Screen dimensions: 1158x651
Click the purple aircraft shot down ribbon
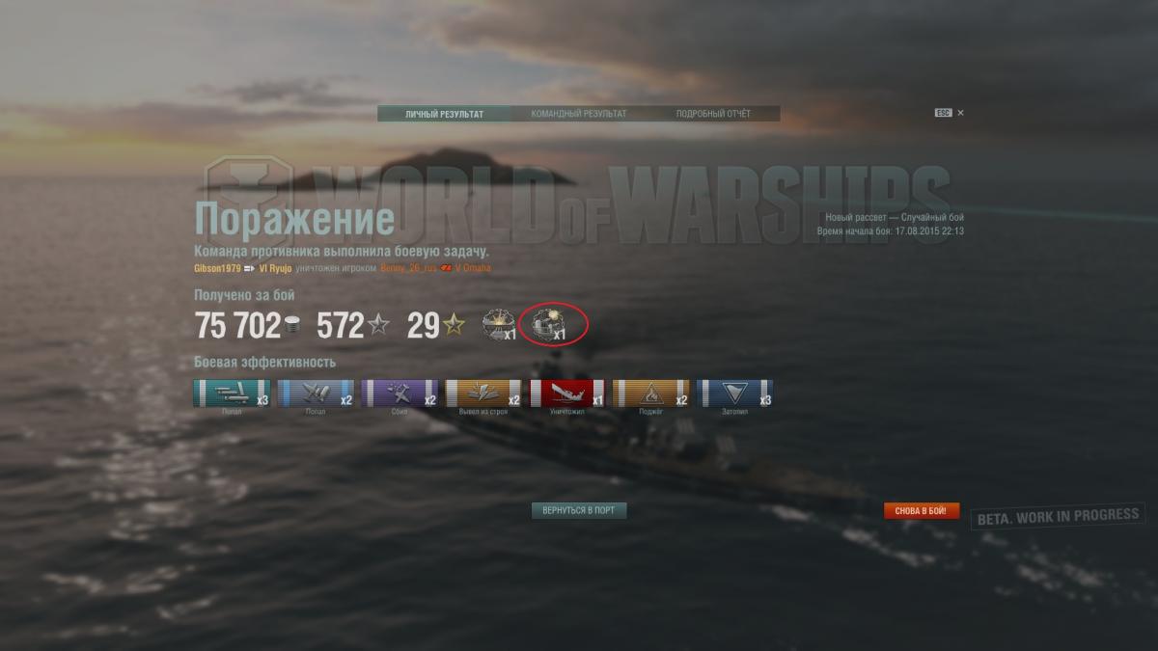tap(400, 393)
